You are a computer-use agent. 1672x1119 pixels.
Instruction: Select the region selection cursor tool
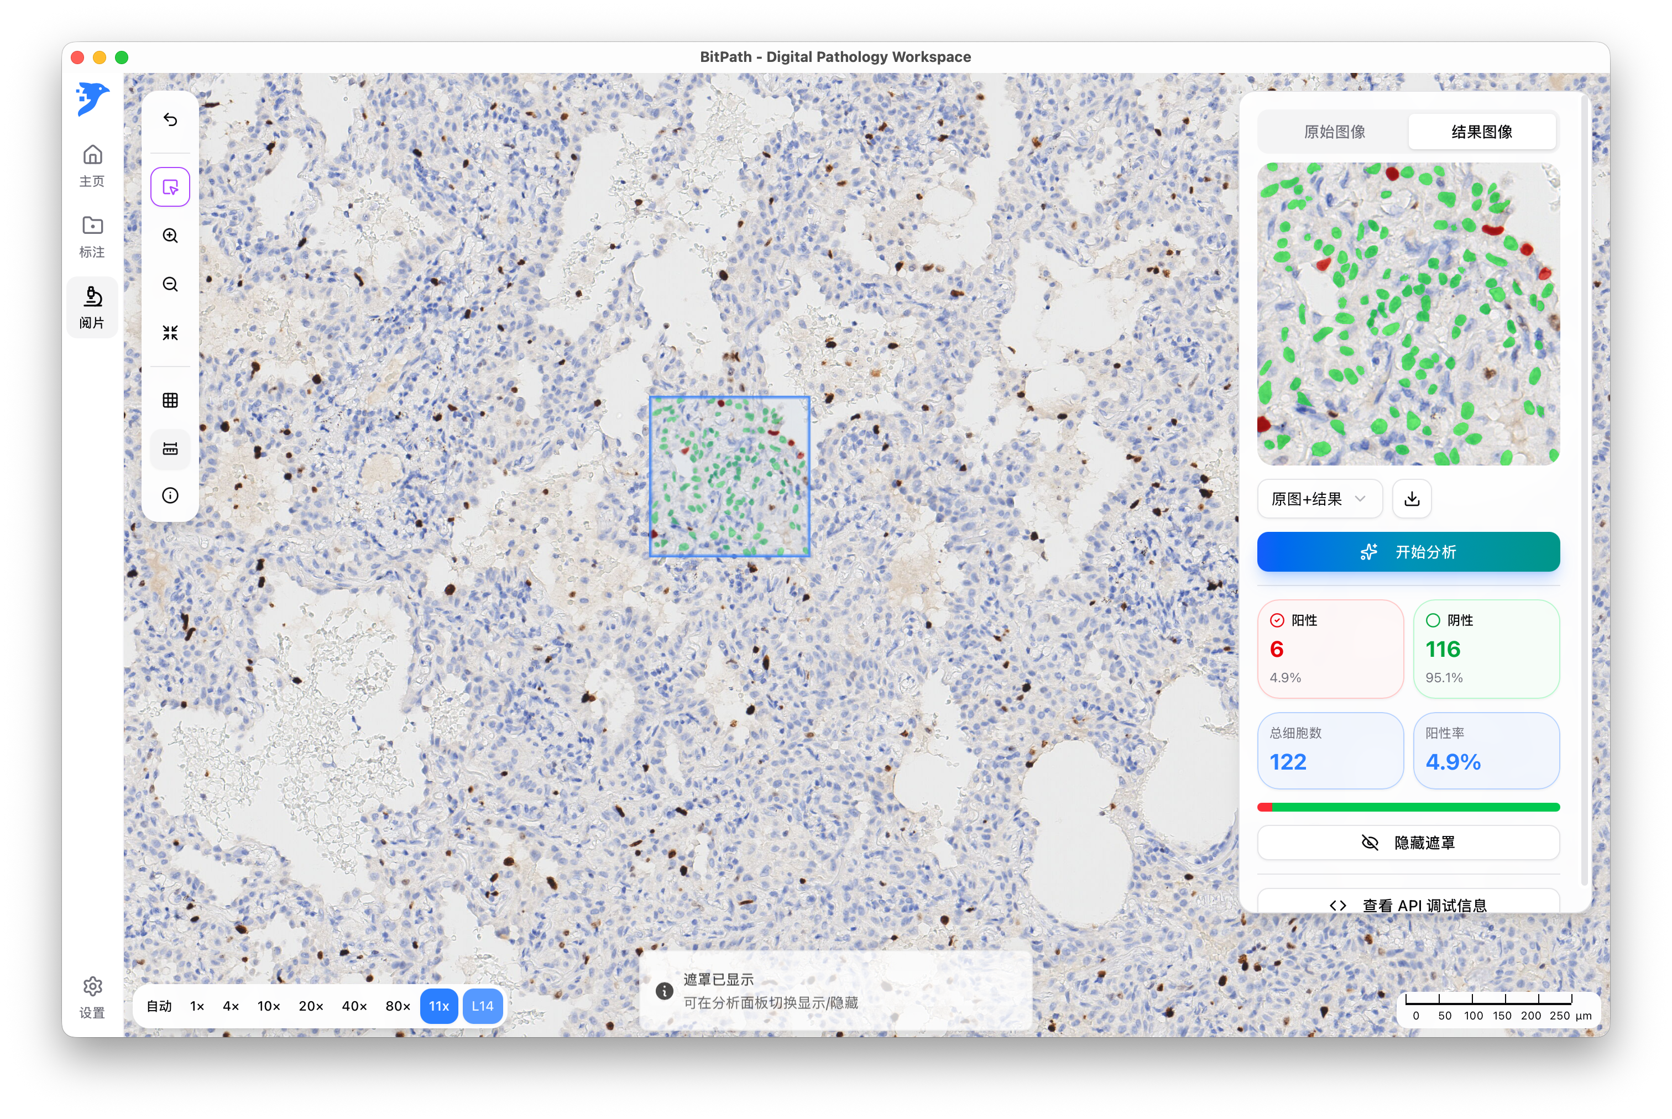click(x=170, y=187)
